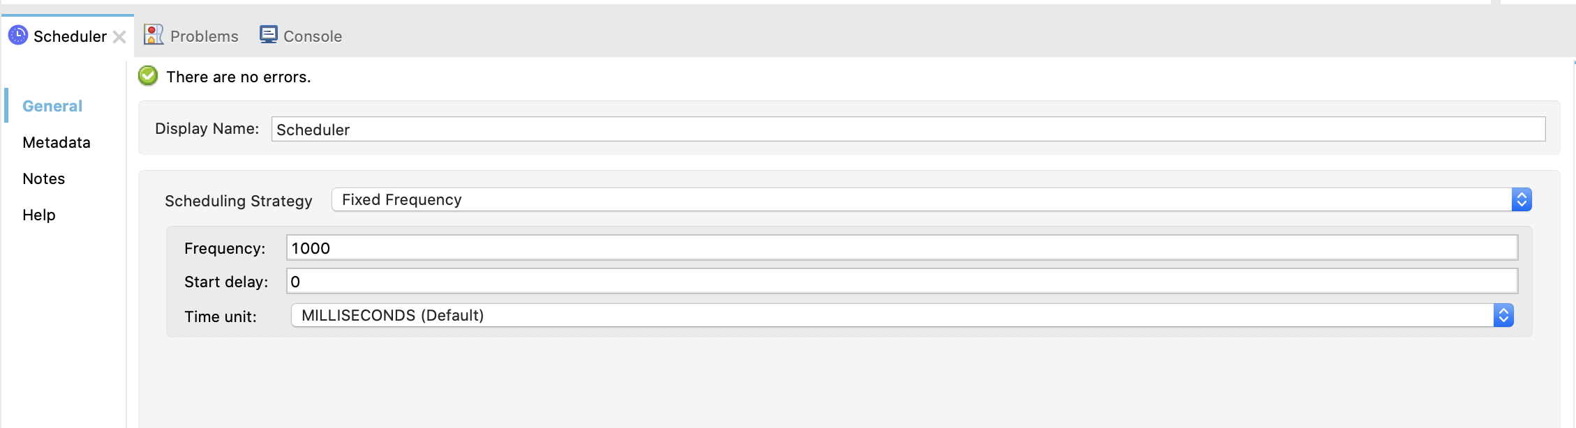This screenshot has width=1576, height=428.
Task: Click the Frequency value field
Action: point(838,247)
